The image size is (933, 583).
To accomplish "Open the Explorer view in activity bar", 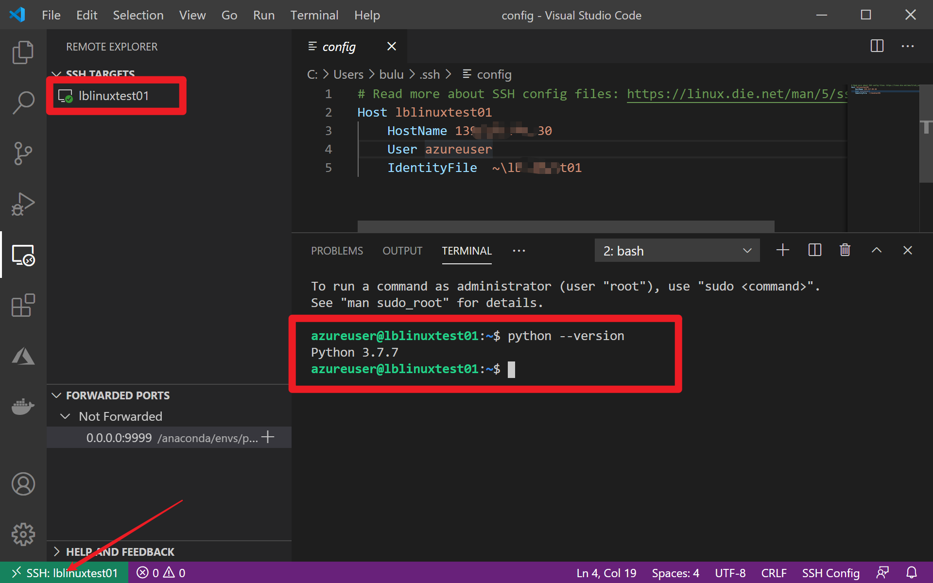I will click(x=23, y=52).
